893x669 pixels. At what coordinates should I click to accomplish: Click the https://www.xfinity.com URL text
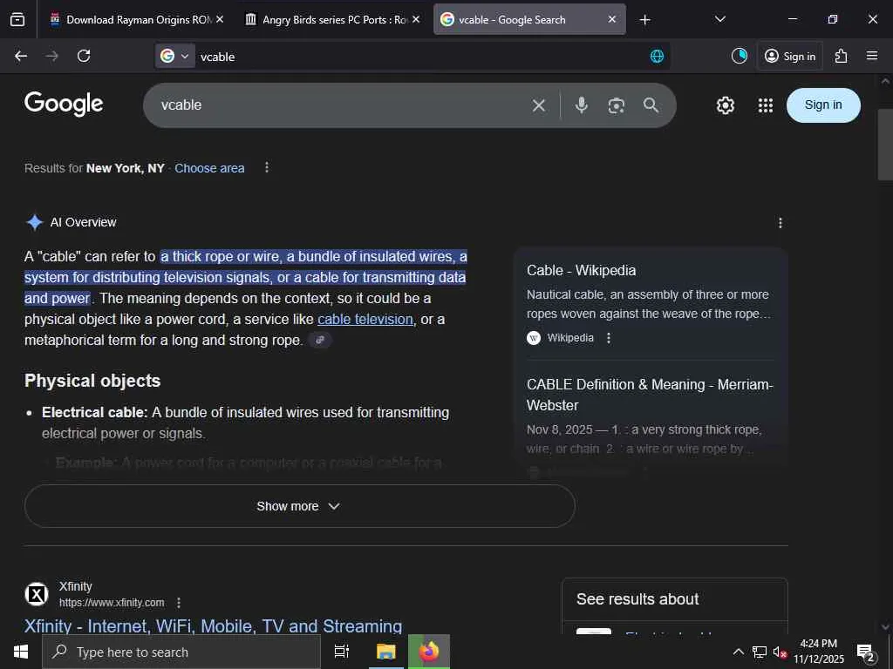[112, 603]
